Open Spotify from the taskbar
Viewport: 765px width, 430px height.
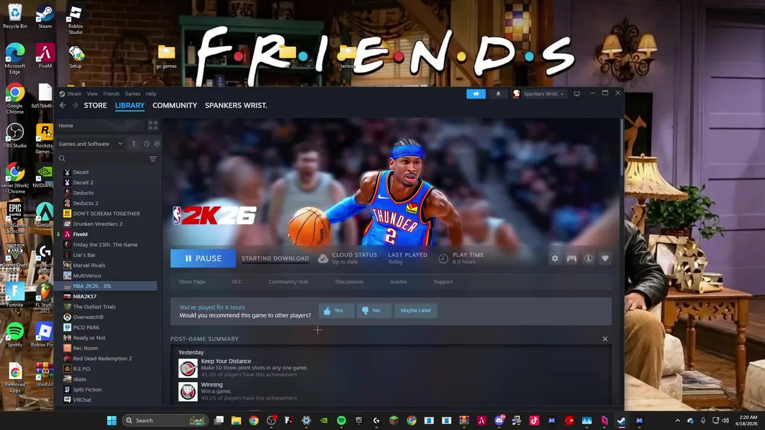coord(341,420)
